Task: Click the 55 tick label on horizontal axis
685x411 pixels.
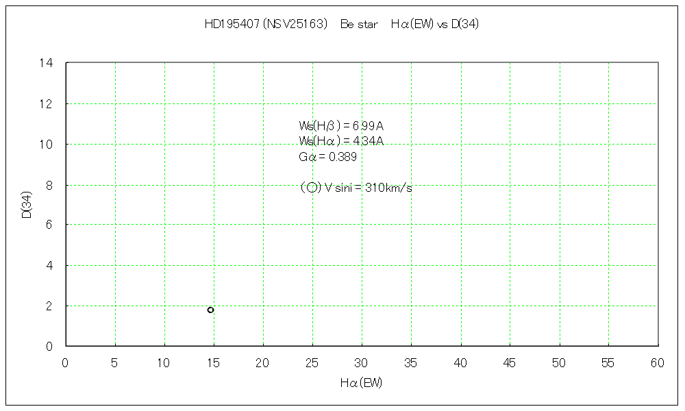Action: pos(608,362)
